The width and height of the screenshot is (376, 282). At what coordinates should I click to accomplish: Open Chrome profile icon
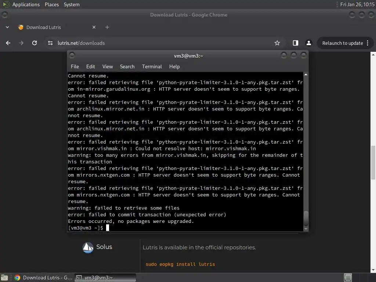point(308,43)
